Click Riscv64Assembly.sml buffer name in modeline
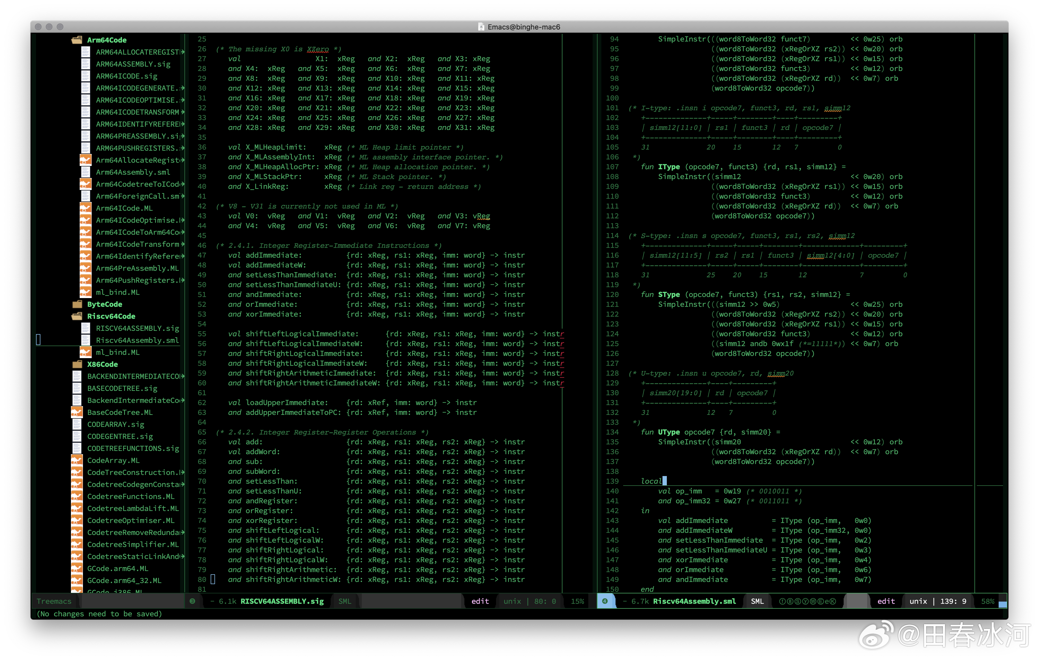The width and height of the screenshot is (1039, 660). (694, 601)
